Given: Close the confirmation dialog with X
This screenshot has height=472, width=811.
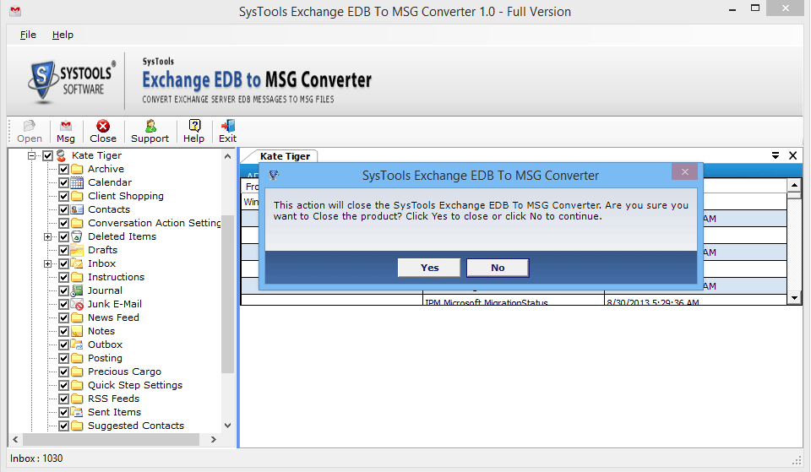Looking at the screenshot, I should click(x=685, y=171).
